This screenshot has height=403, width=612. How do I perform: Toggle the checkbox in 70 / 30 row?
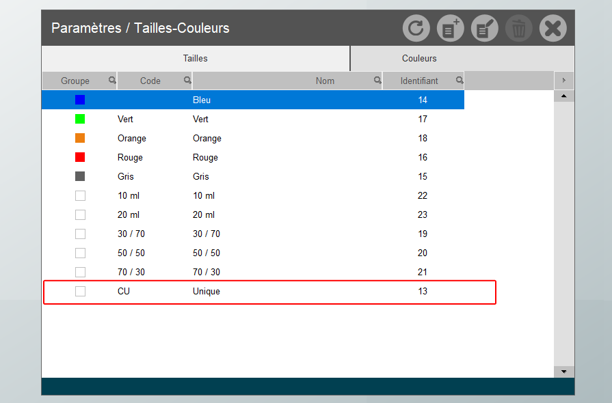(81, 272)
